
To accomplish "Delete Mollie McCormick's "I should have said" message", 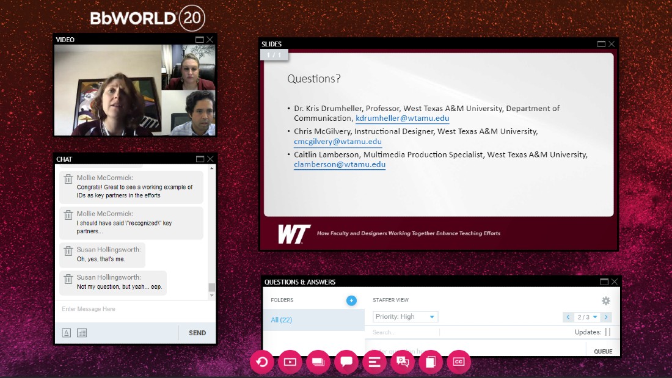I will coord(68,214).
